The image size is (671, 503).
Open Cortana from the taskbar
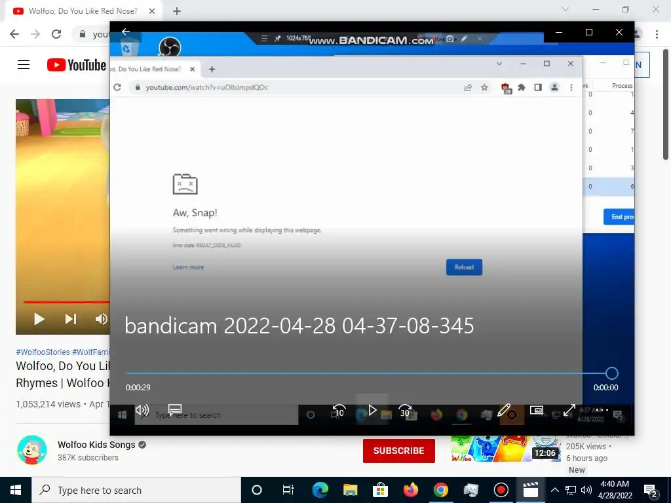coord(257,490)
